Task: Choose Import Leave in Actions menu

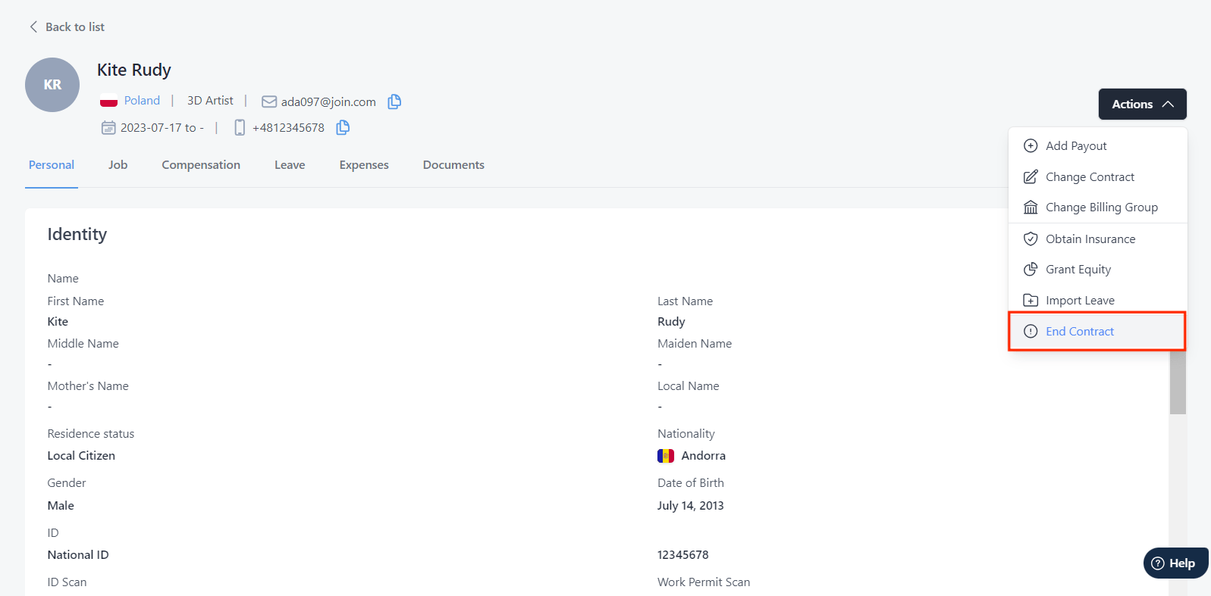Action: [1097, 301]
